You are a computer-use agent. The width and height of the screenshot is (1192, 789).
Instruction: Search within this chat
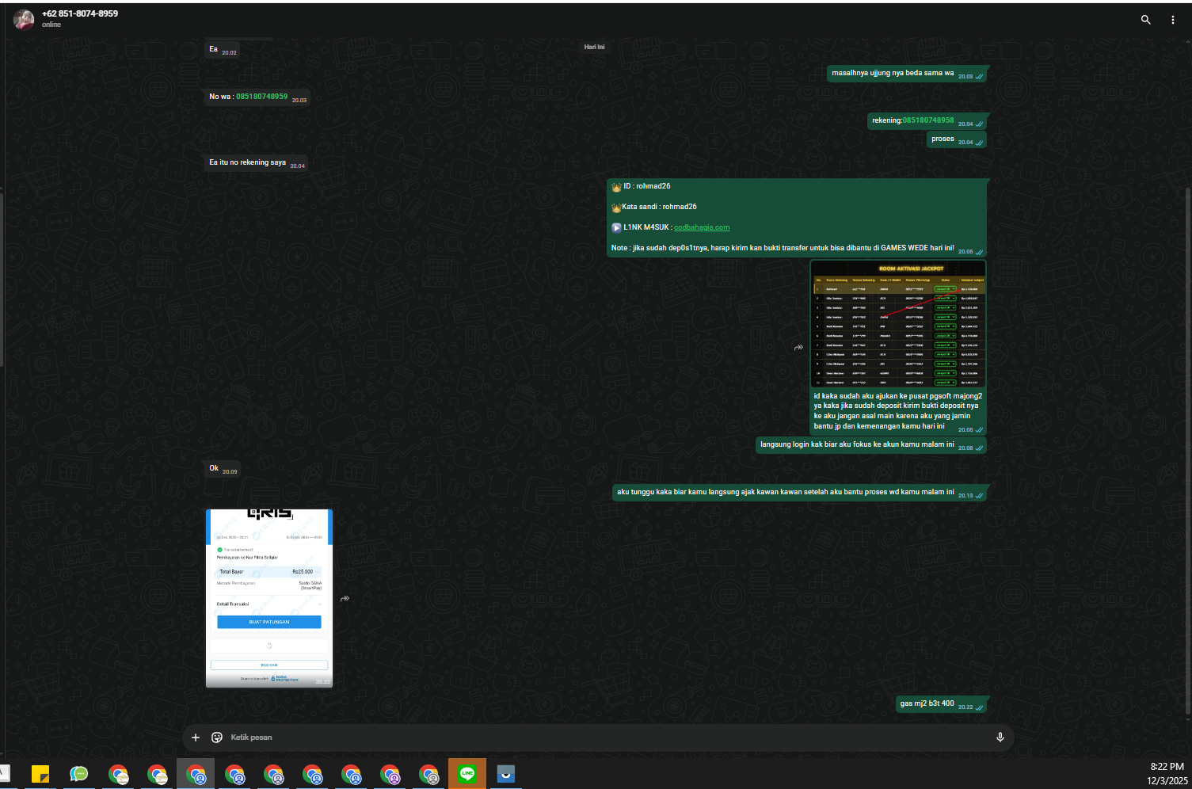point(1145,20)
